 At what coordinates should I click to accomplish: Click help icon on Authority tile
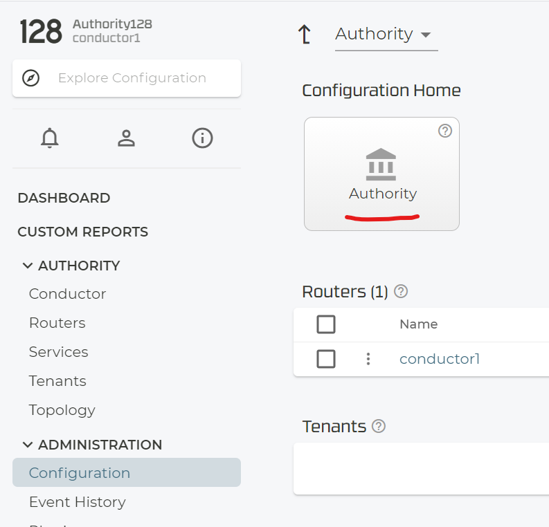click(445, 131)
